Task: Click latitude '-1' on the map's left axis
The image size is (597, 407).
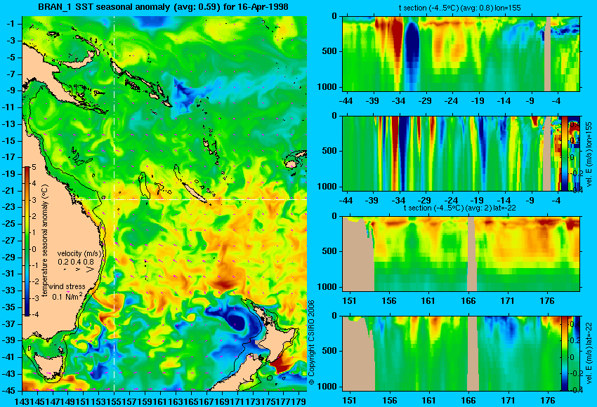Action: click(x=11, y=24)
